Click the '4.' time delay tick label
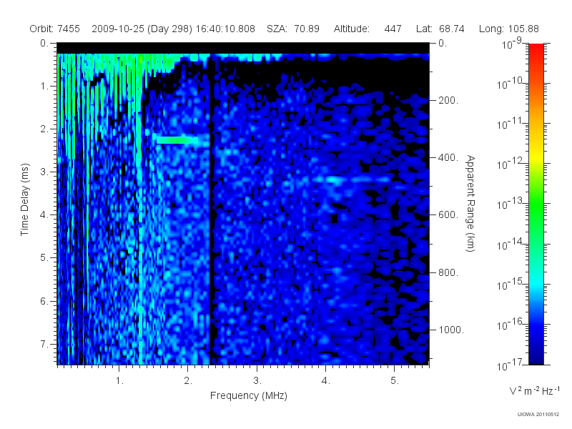The width and height of the screenshot is (572, 429). pyautogui.click(x=44, y=215)
